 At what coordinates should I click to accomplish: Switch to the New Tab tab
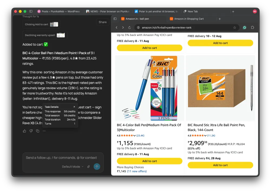(x=191, y=12)
